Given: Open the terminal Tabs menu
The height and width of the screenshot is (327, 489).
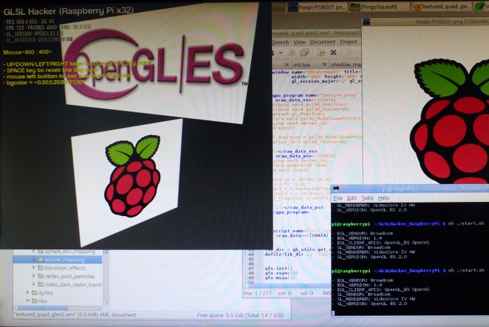Looking at the screenshot, I should [x=367, y=198].
